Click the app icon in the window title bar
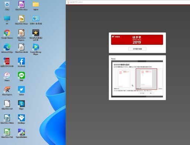This screenshot has width=190, height=145. [x=68, y=2]
